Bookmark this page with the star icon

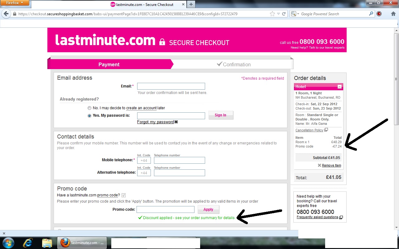[x=272, y=14]
